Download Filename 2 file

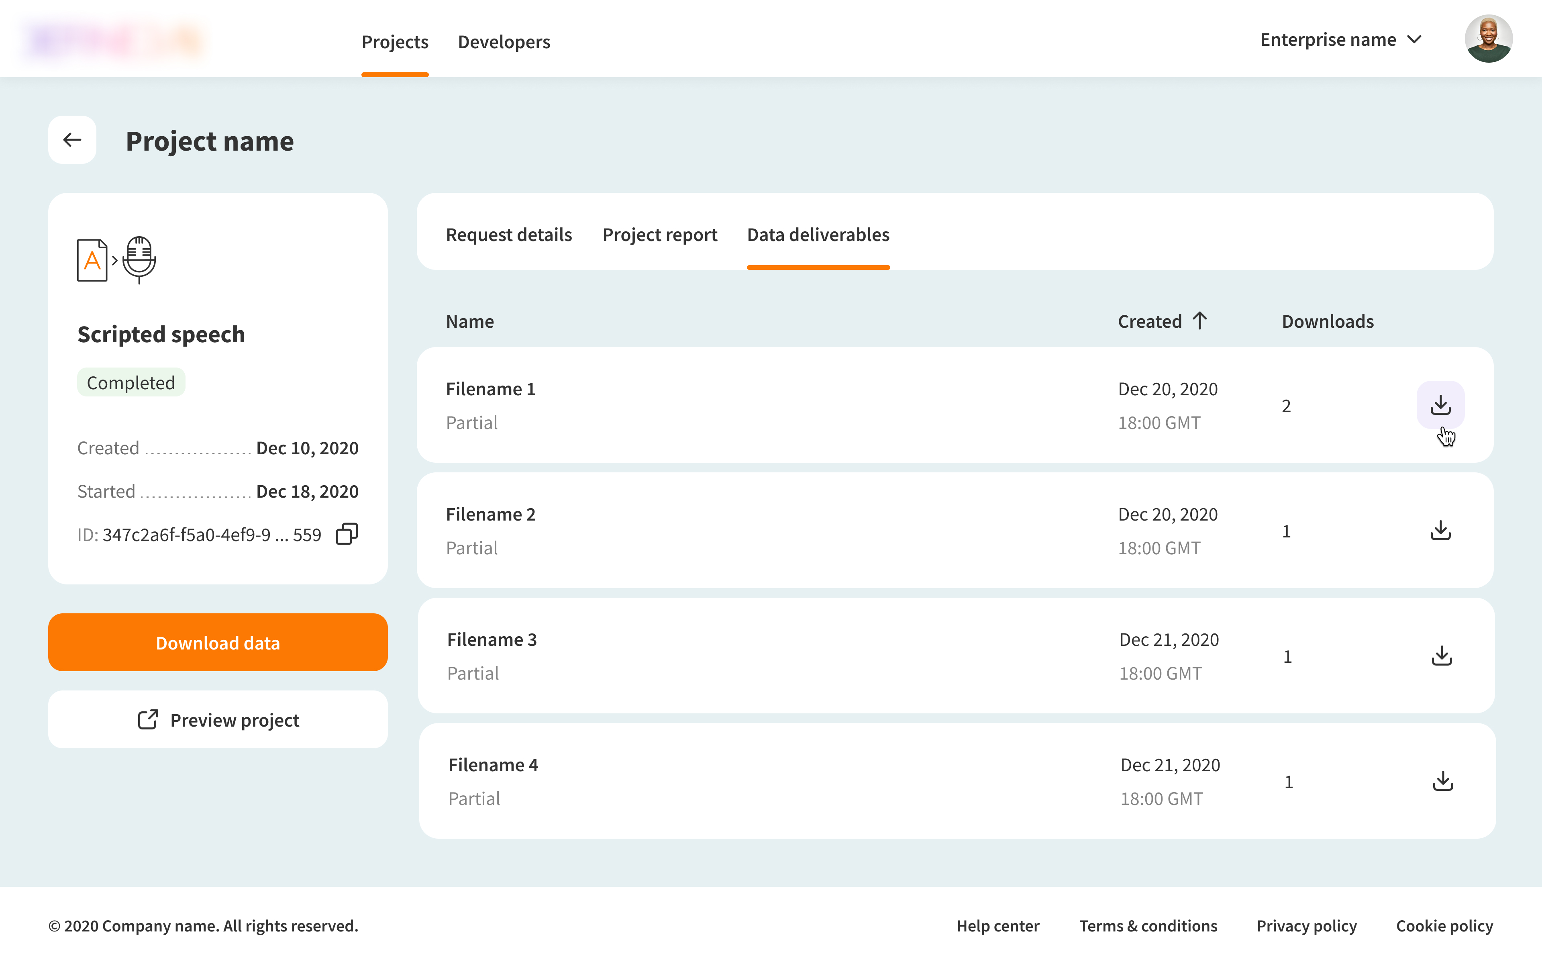1440,531
